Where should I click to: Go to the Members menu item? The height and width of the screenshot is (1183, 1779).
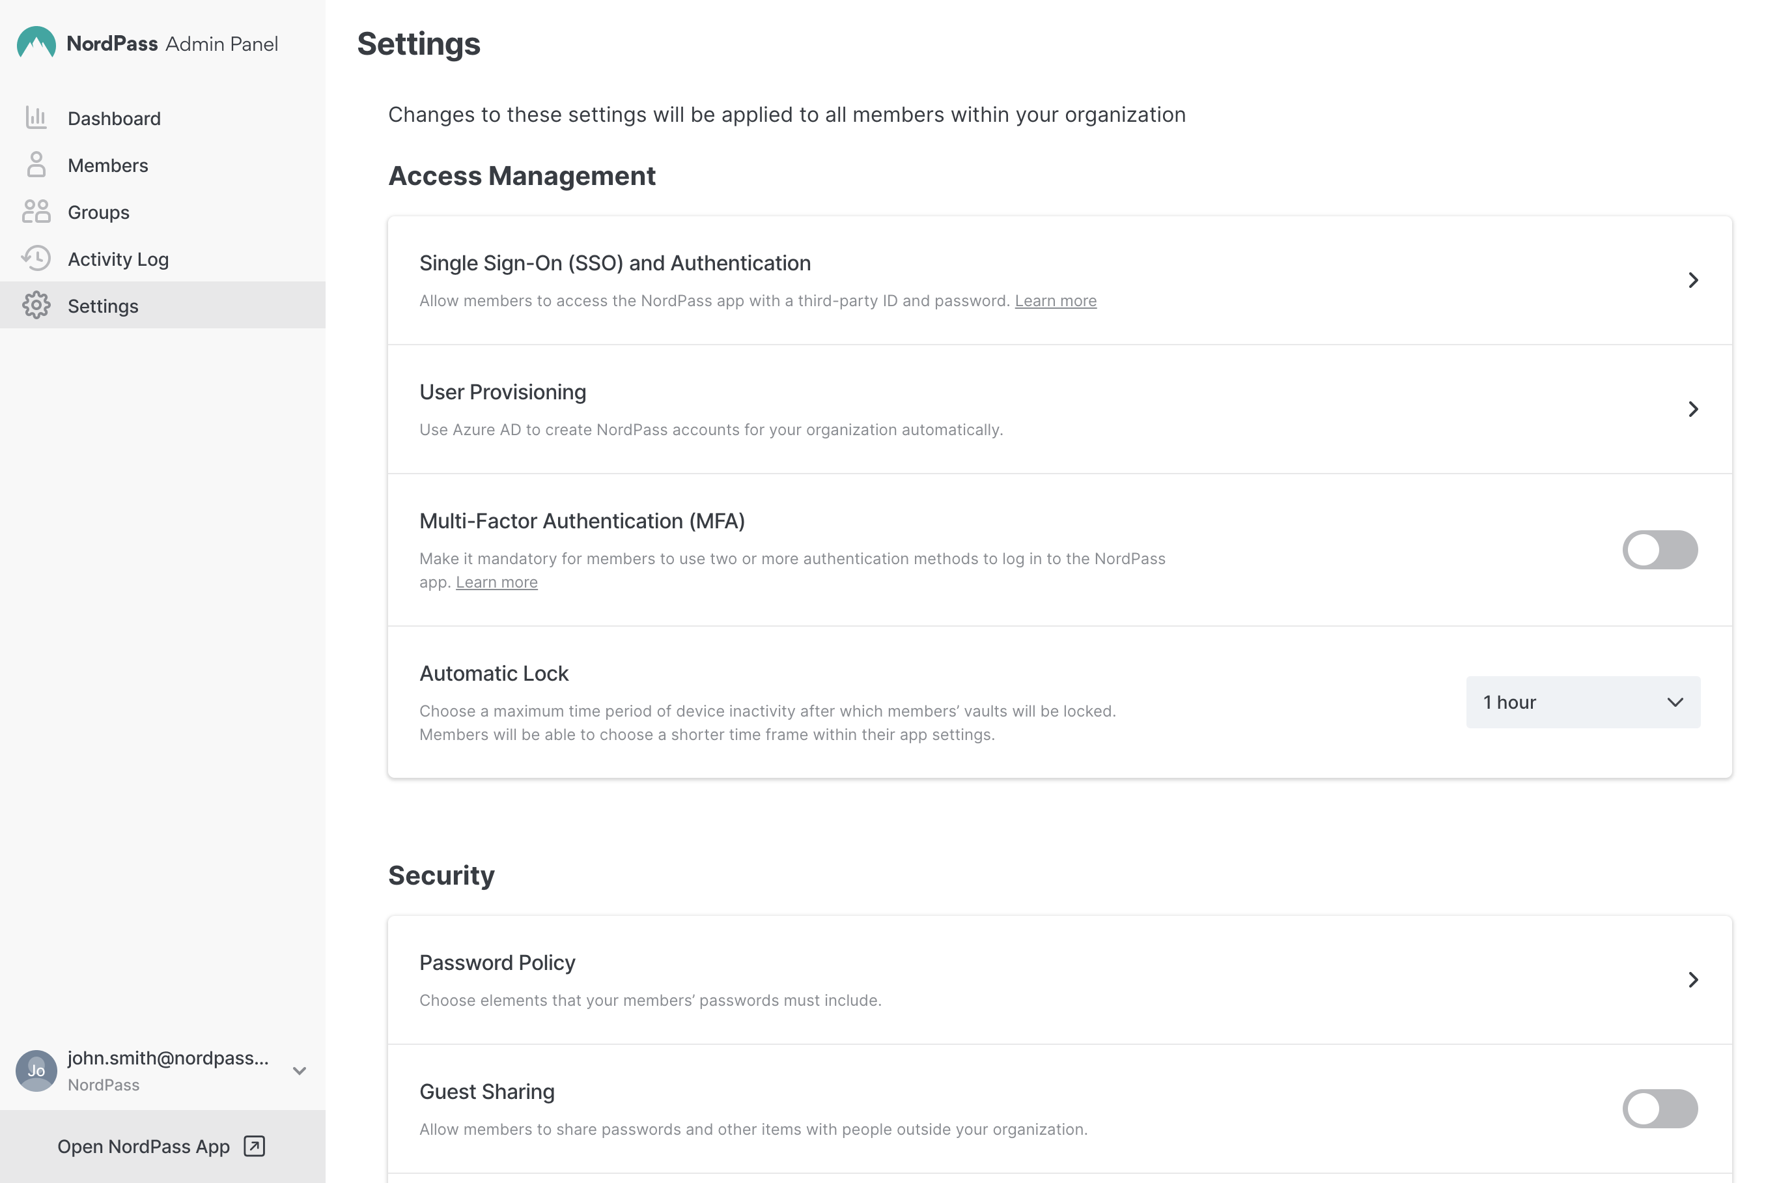point(108,165)
